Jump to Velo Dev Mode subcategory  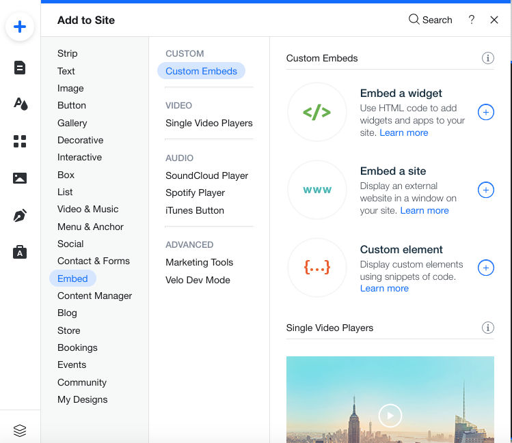point(198,280)
